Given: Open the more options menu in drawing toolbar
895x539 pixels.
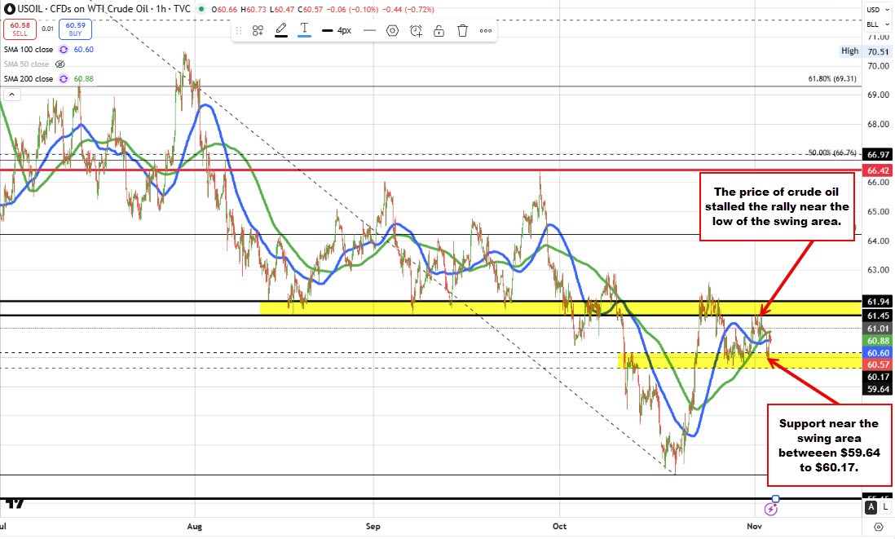Looking at the screenshot, I should pos(485,30).
